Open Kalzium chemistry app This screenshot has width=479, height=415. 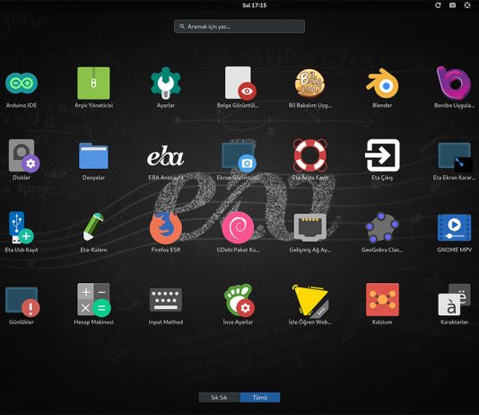[382, 300]
